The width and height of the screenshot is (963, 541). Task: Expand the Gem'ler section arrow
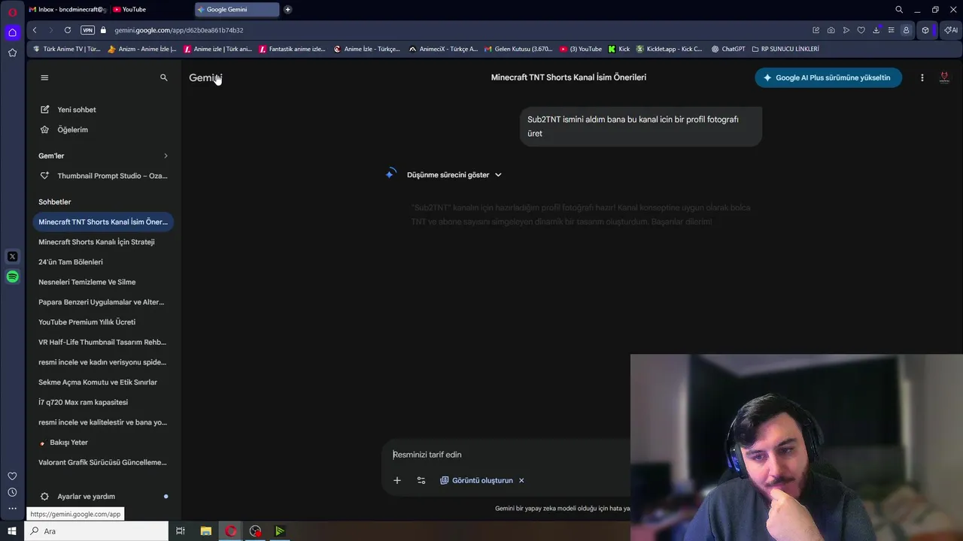click(x=166, y=156)
